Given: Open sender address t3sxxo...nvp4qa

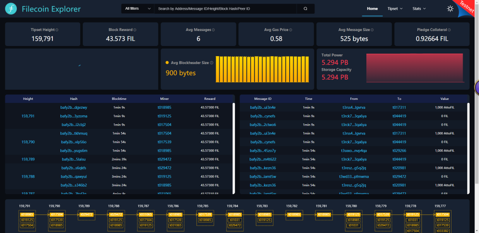Looking at the screenshot, I should click(x=354, y=150).
